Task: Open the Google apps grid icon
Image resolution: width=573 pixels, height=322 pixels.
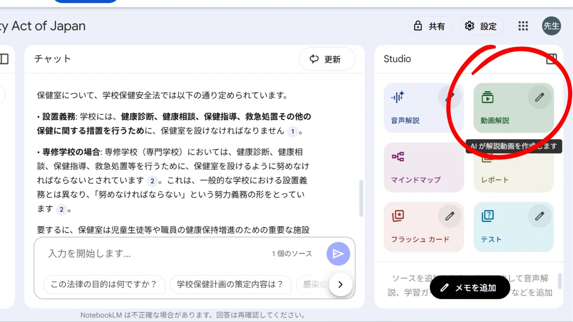Action: pyautogui.click(x=523, y=26)
